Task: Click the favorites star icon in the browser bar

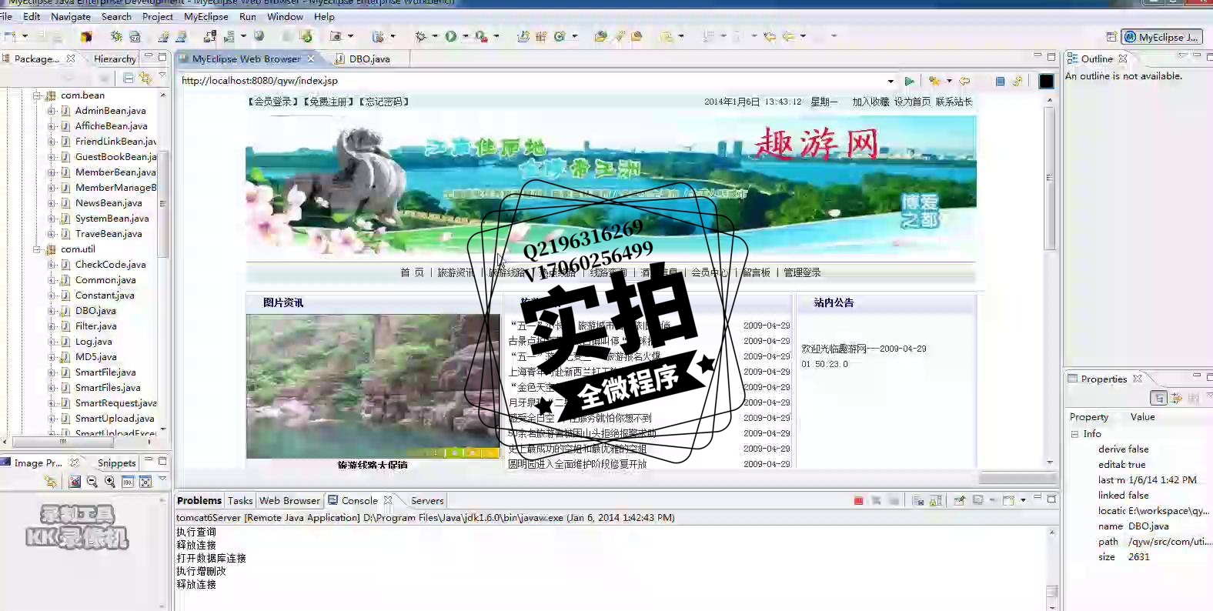Action: [934, 81]
